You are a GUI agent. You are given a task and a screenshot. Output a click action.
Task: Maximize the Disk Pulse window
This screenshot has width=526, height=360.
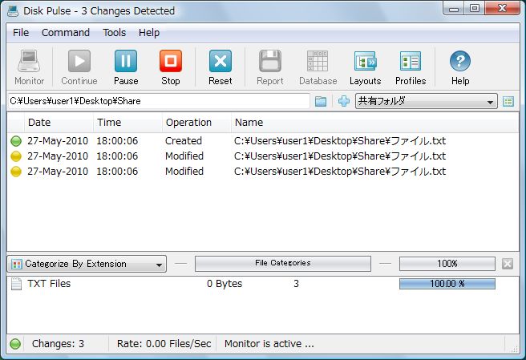click(x=475, y=9)
